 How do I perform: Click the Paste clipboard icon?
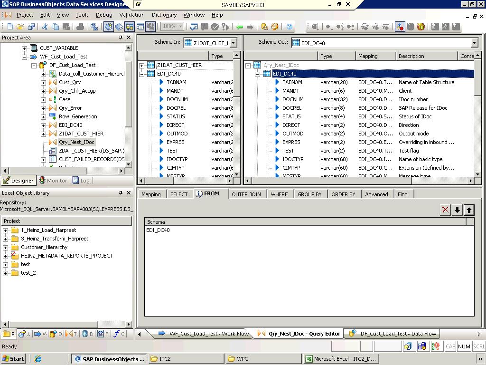tap(66, 27)
